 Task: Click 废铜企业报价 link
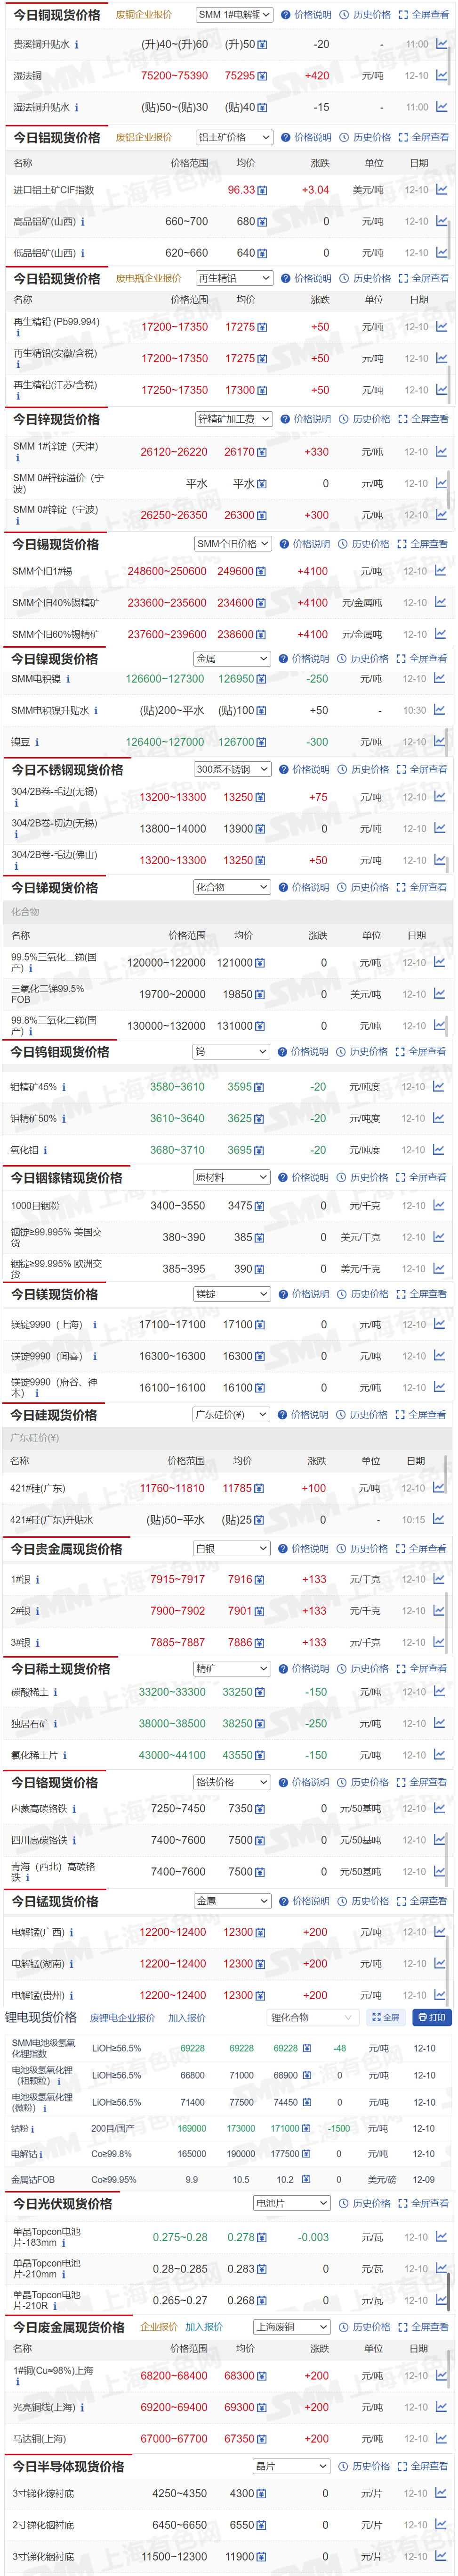144,15
